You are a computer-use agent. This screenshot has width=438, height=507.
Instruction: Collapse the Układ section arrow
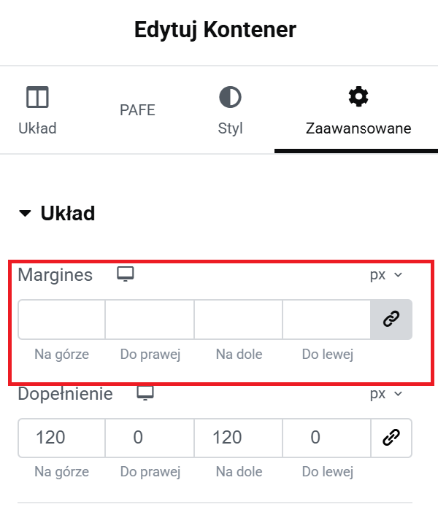click(x=25, y=214)
